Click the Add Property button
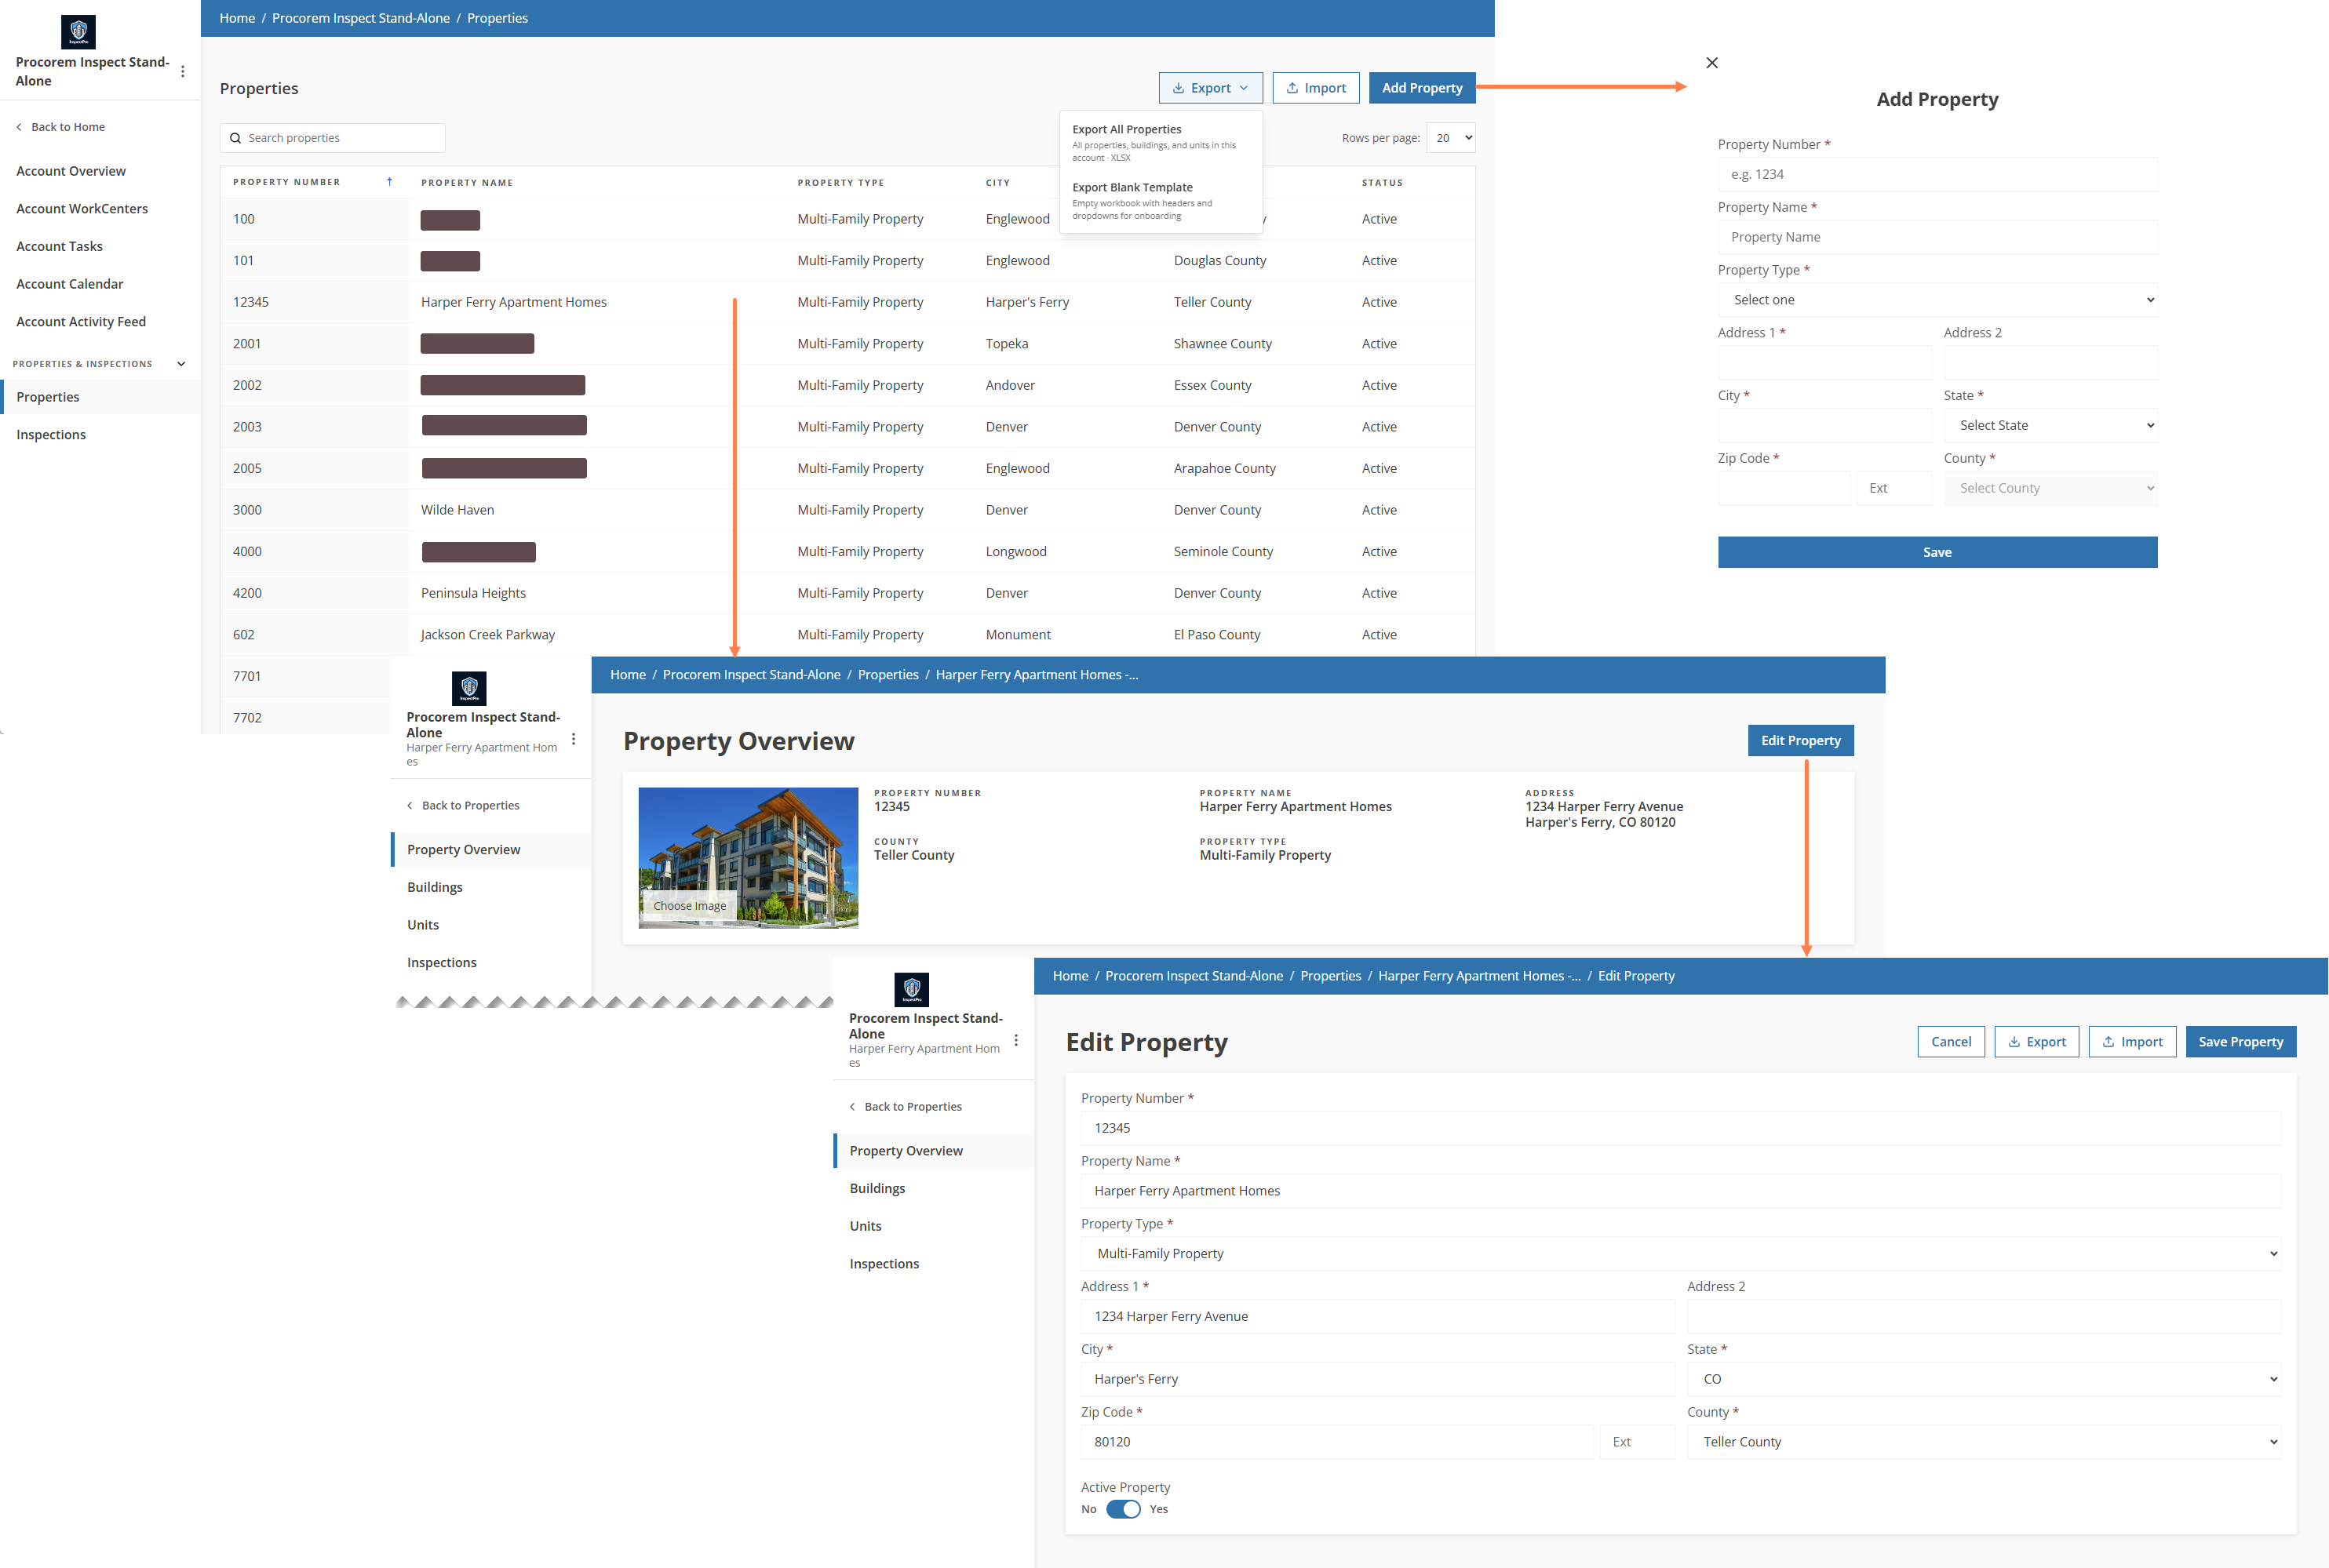Screen dimensions: 2329x1568 (x=1422, y=88)
